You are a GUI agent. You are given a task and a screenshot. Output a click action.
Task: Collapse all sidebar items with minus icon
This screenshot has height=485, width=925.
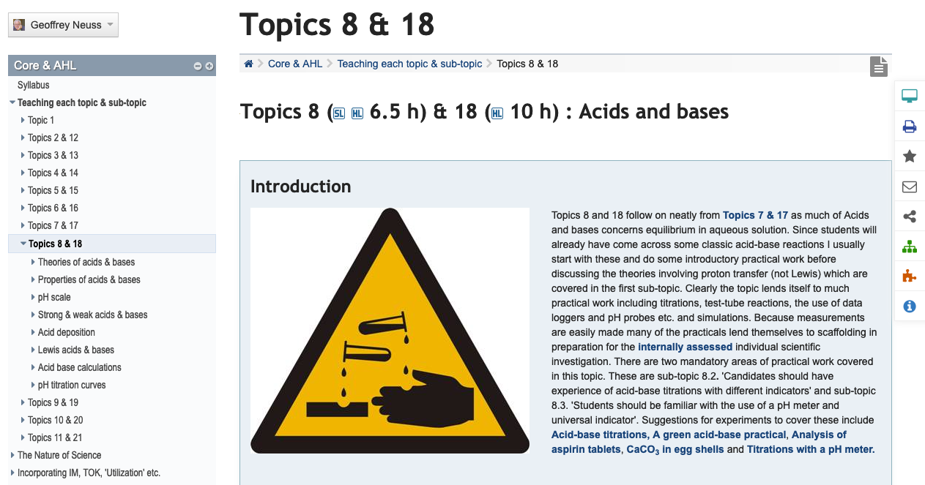tap(198, 67)
